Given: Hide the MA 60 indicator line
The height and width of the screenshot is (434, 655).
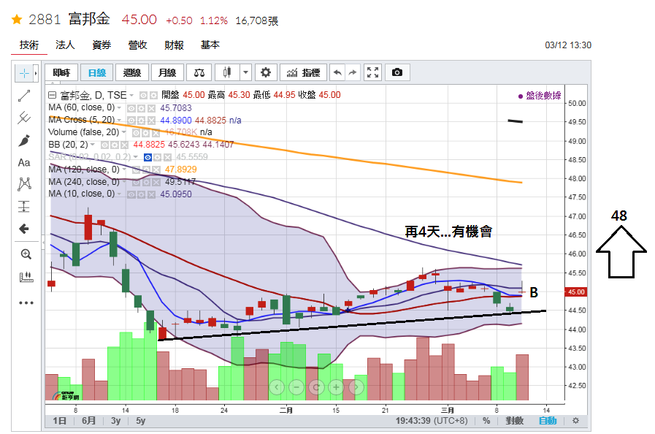Looking at the screenshot, I should (x=131, y=108).
